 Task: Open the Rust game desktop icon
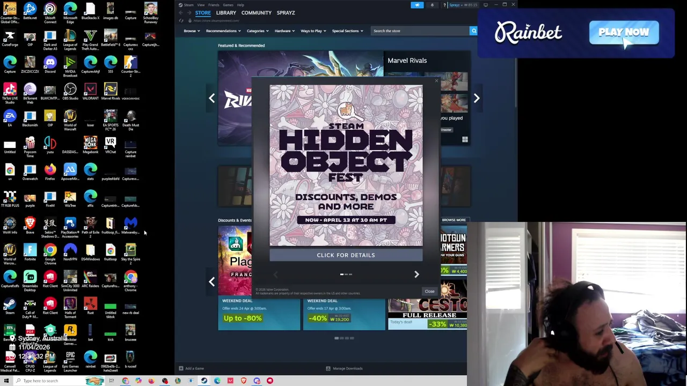[90, 306]
